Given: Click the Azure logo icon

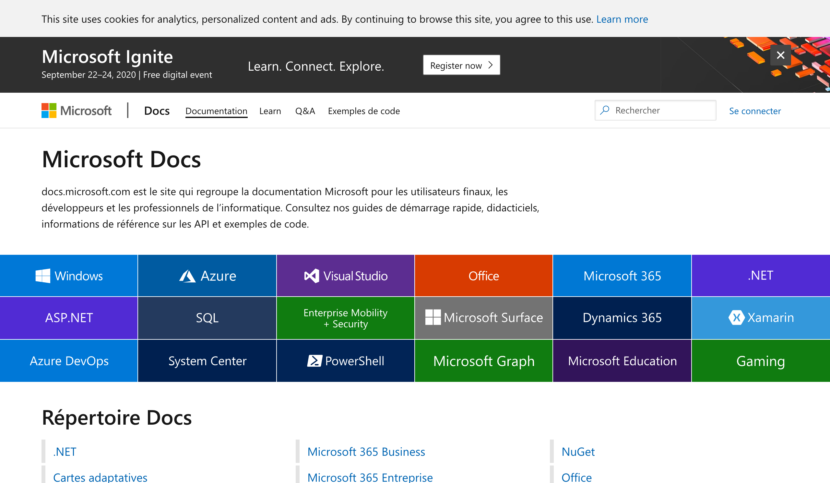Looking at the screenshot, I should click(x=187, y=276).
